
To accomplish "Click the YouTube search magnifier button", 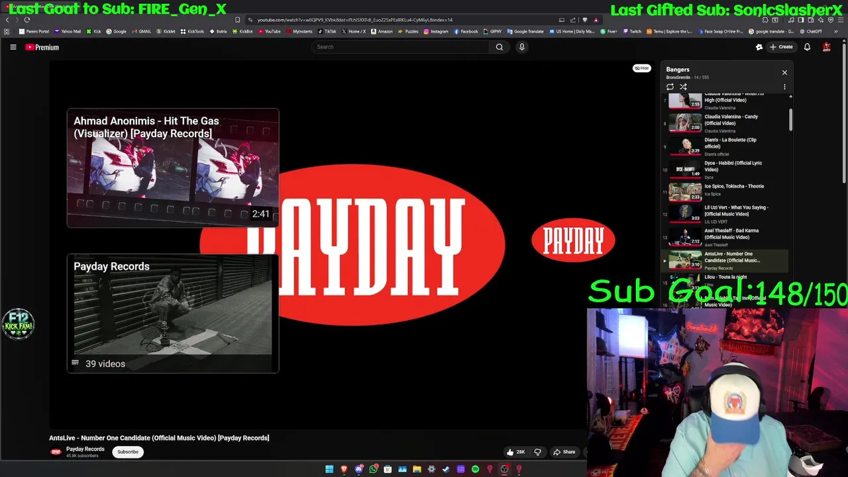I will 500,47.
